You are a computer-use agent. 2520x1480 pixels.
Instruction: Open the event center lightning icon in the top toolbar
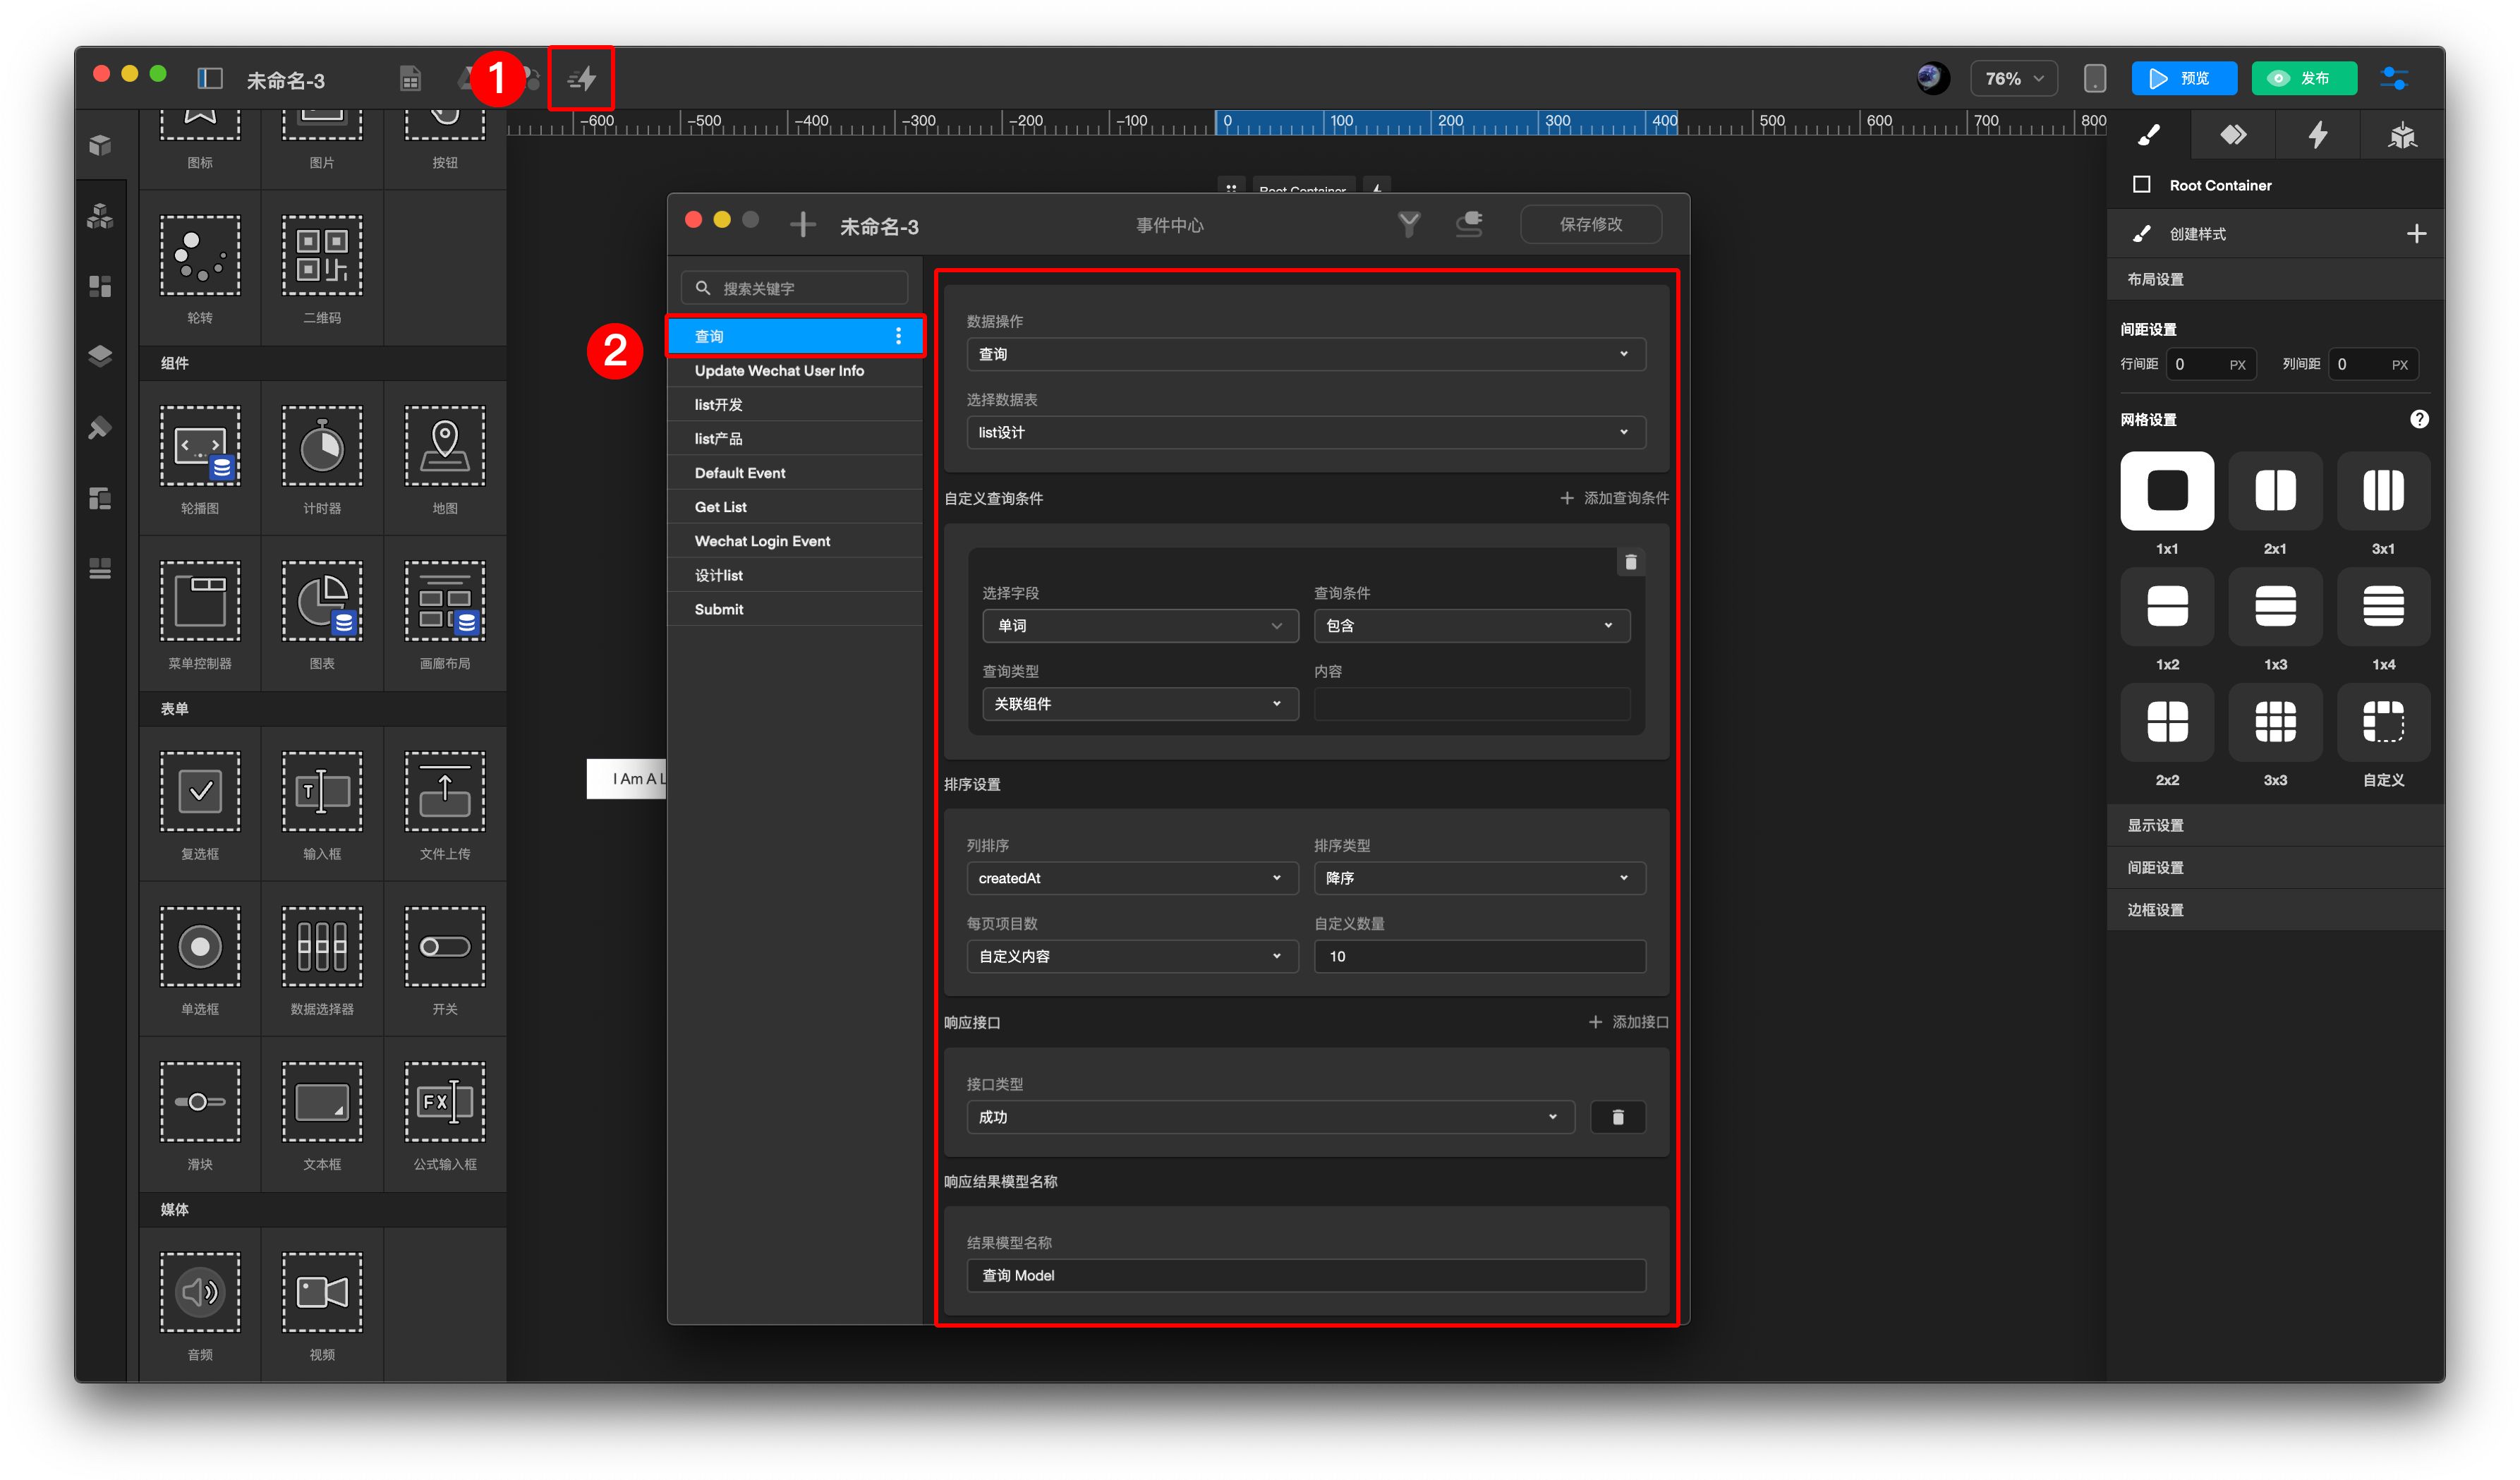pyautogui.click(x=581, y=78)
